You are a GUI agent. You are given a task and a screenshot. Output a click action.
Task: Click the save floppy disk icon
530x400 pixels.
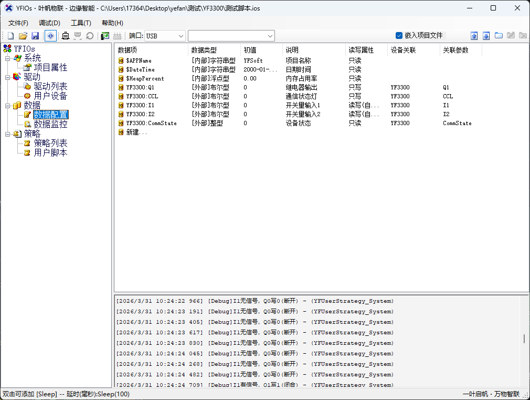[x=35, y=36]
